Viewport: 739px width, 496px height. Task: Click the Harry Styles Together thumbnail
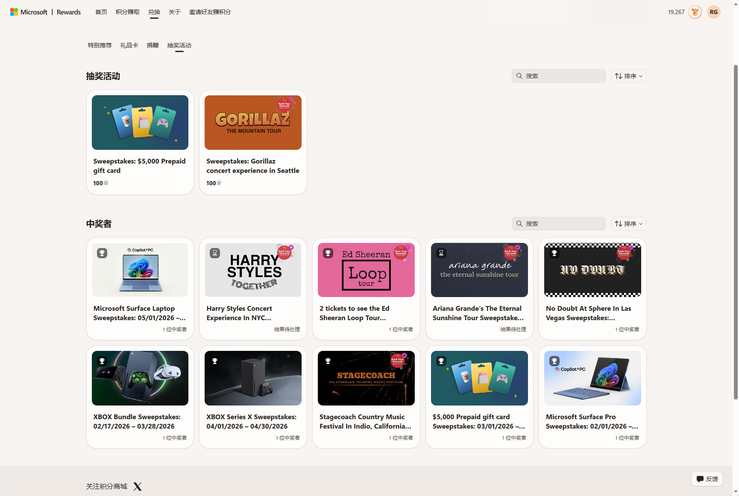253,270
